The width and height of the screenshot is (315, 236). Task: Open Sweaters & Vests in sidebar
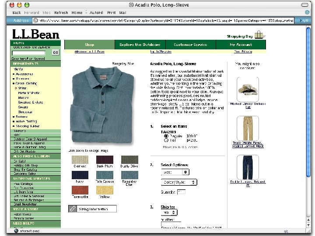click(31, 102)
